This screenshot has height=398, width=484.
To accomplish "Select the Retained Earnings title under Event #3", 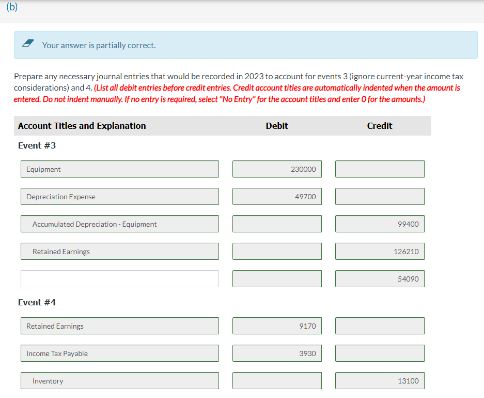I will click(x=119, y=251).
